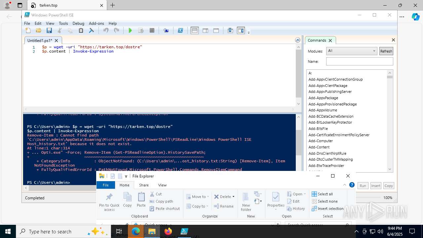
Task: Click Invert selection in File Explorer
Action: pyautogui.click(x=327, y=209)
